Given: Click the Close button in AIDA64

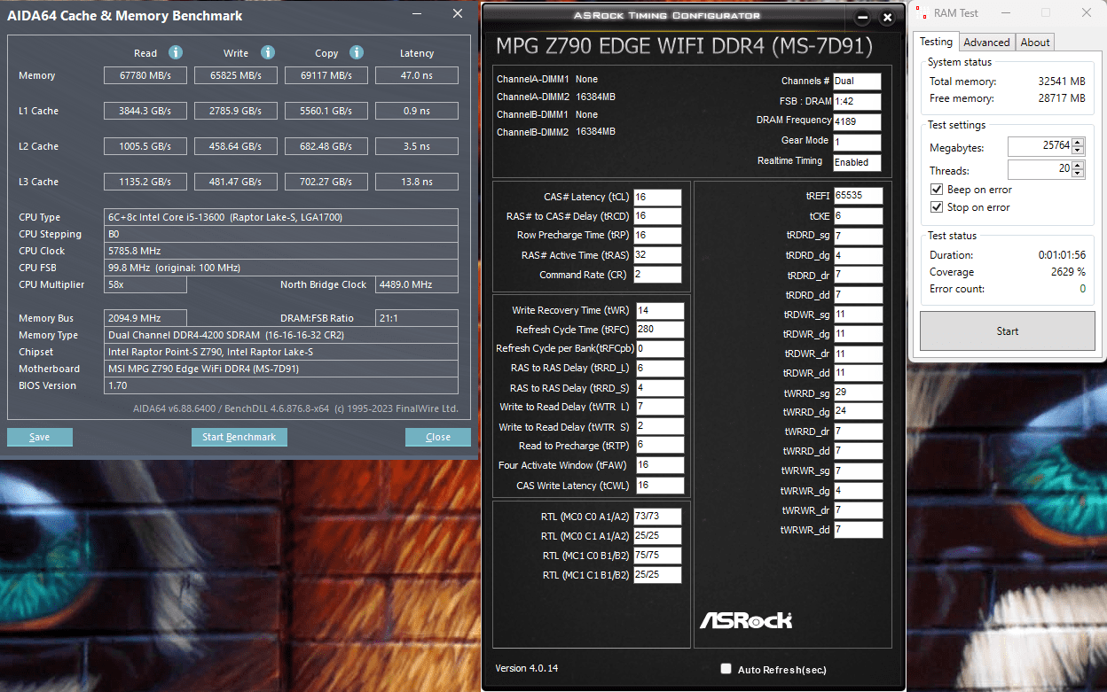Looking at the screenshot, I should click(x=438, y=437).
